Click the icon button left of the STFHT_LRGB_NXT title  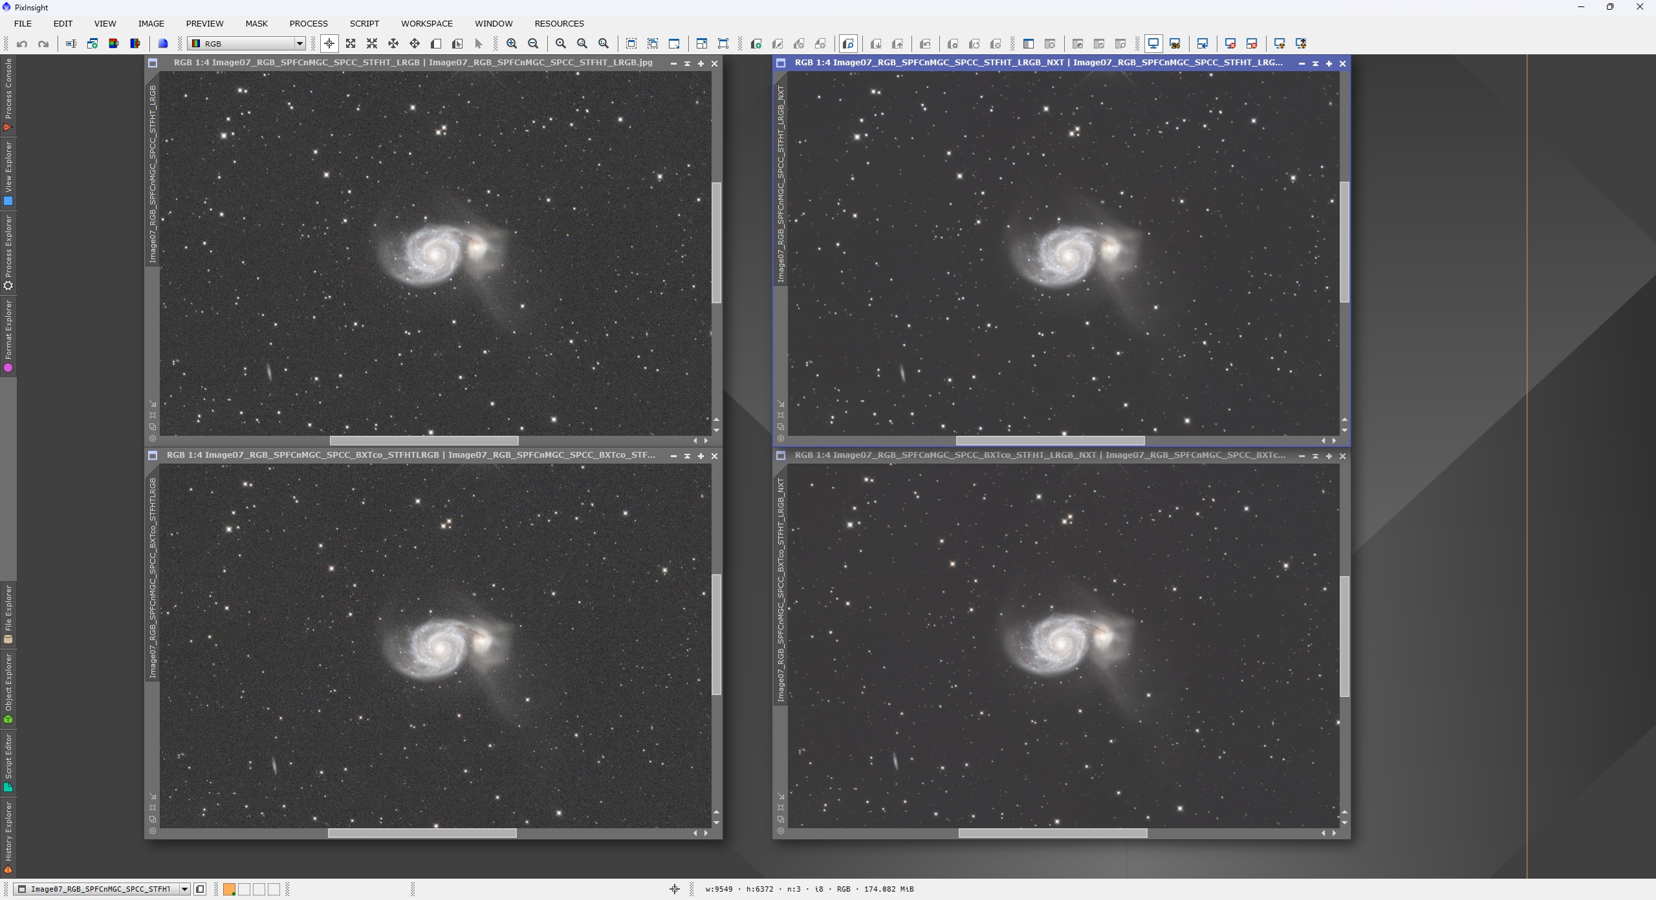tap(781, 63)
